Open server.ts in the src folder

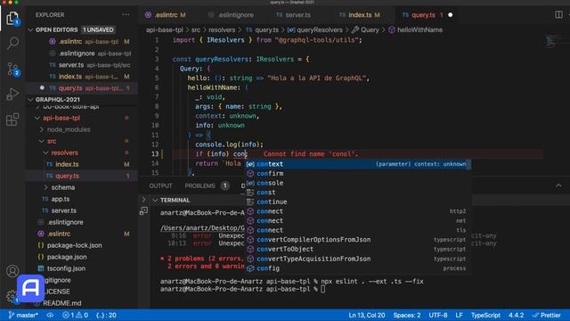point(64,210)
